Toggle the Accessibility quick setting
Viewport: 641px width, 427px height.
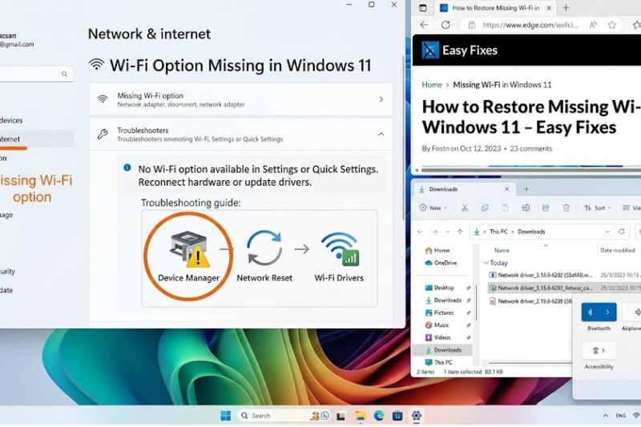point(599,350)
